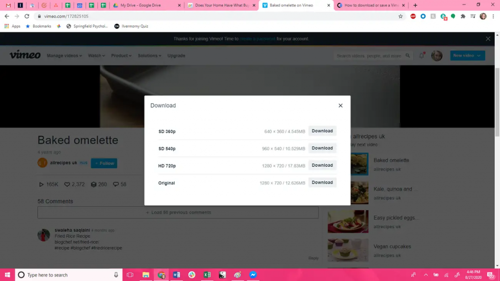Expand the Manage videos dropdown
The width and height of the screenshot is (500, 281).
click(64, 56)
